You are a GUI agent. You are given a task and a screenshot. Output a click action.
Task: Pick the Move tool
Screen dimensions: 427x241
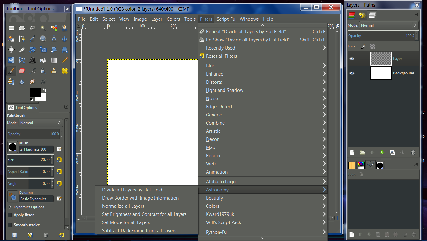(x=65, y=39)
